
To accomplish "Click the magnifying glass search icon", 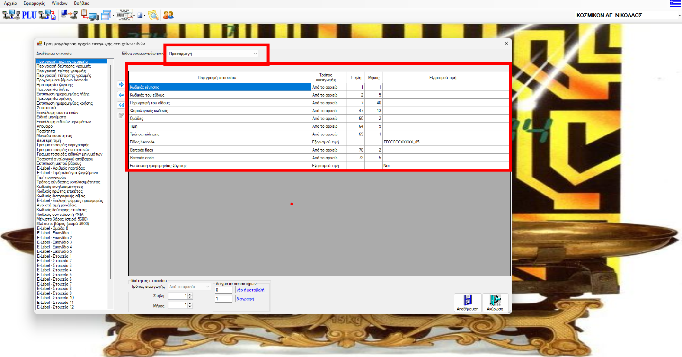I will click(153, 15).
